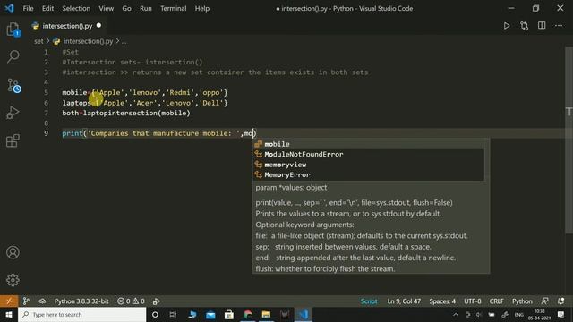Screen dimensions: 573x322
Task: Select Python 3.8.3 32-bit interpreter
Action: tap(81, 301)
